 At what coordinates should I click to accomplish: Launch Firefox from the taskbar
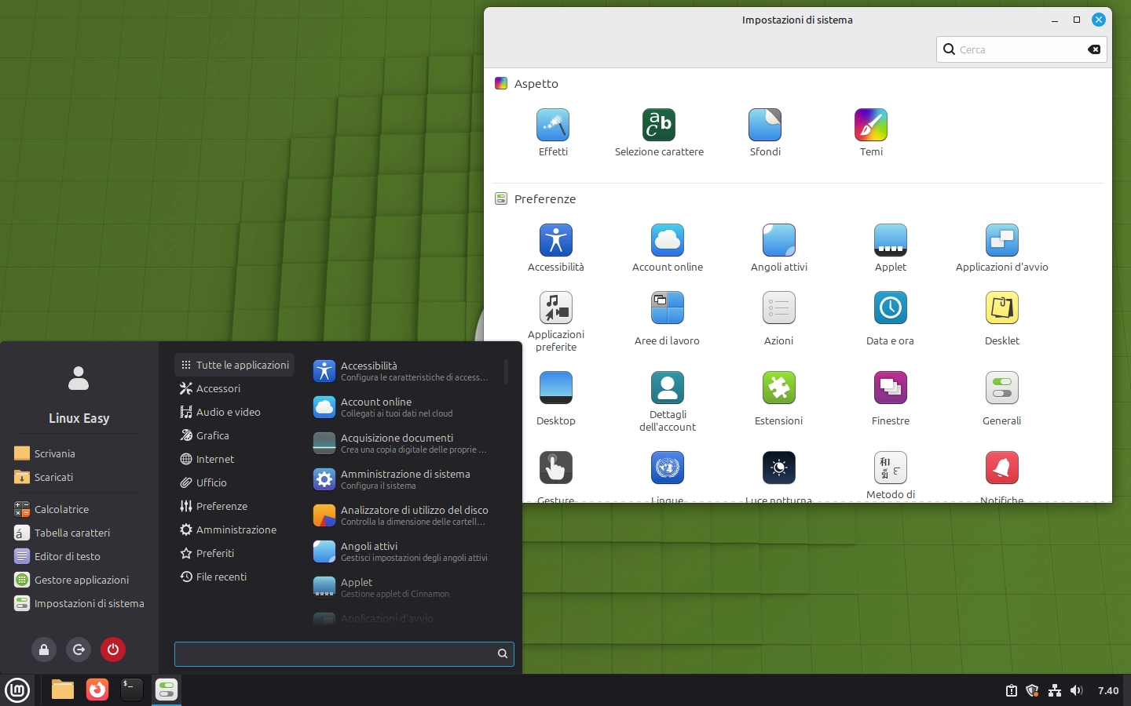[97, 690]
